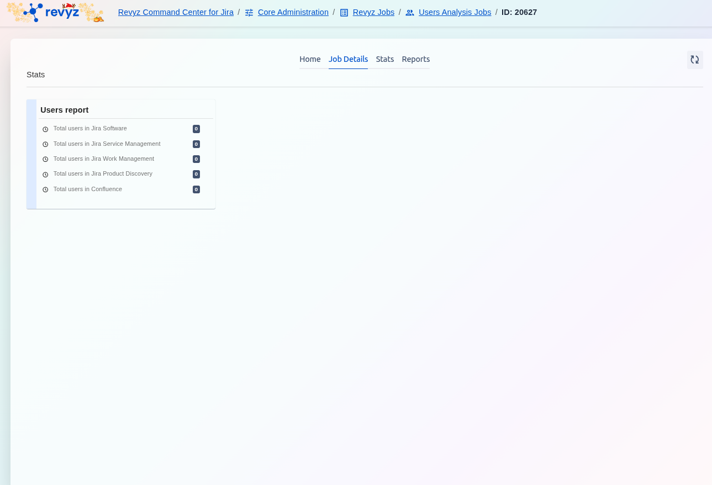Viewport: 712px width, 485px height.
Task: Navigate to Core Administration breadcrumb link
Action: 293,12
